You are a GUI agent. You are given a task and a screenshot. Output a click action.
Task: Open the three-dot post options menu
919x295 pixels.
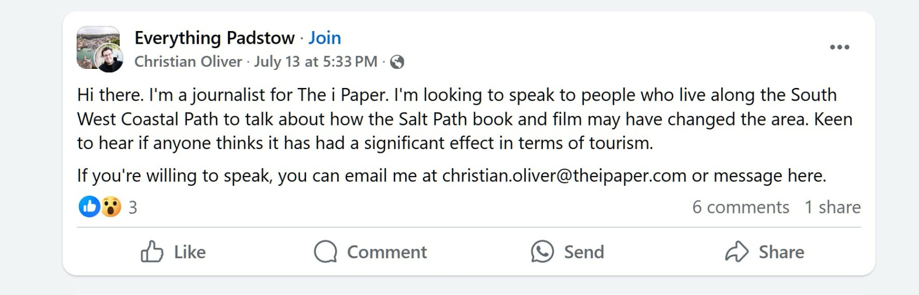(x=840, y=46)
